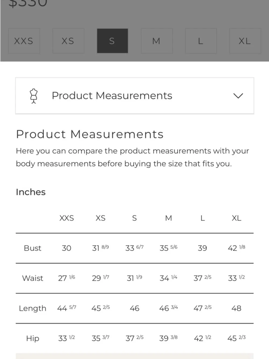Click the mannequin icon beside Product Measurements

[33, 96]
